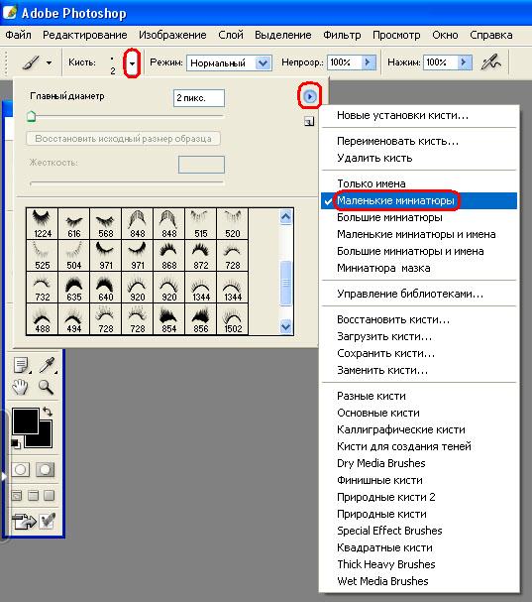Select the Notes tool icon

coord(21,365)
